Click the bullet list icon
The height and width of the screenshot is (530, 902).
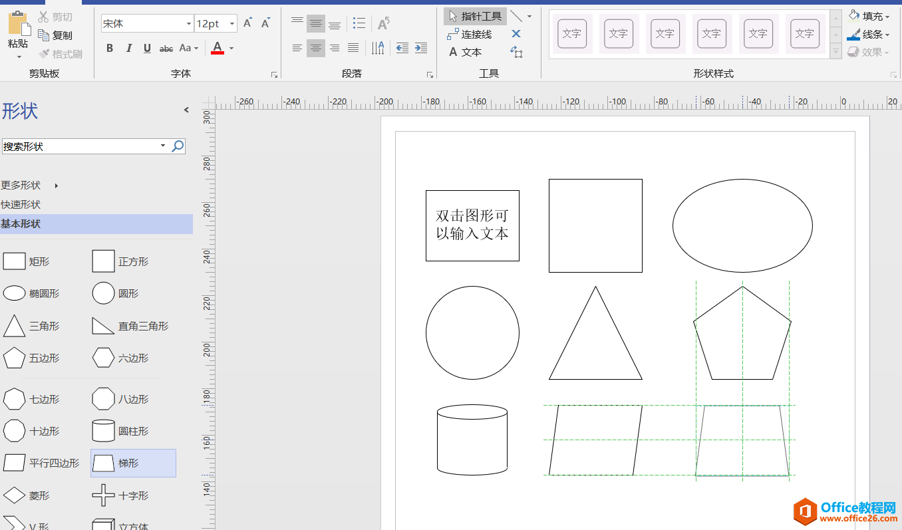click(359, 23)
